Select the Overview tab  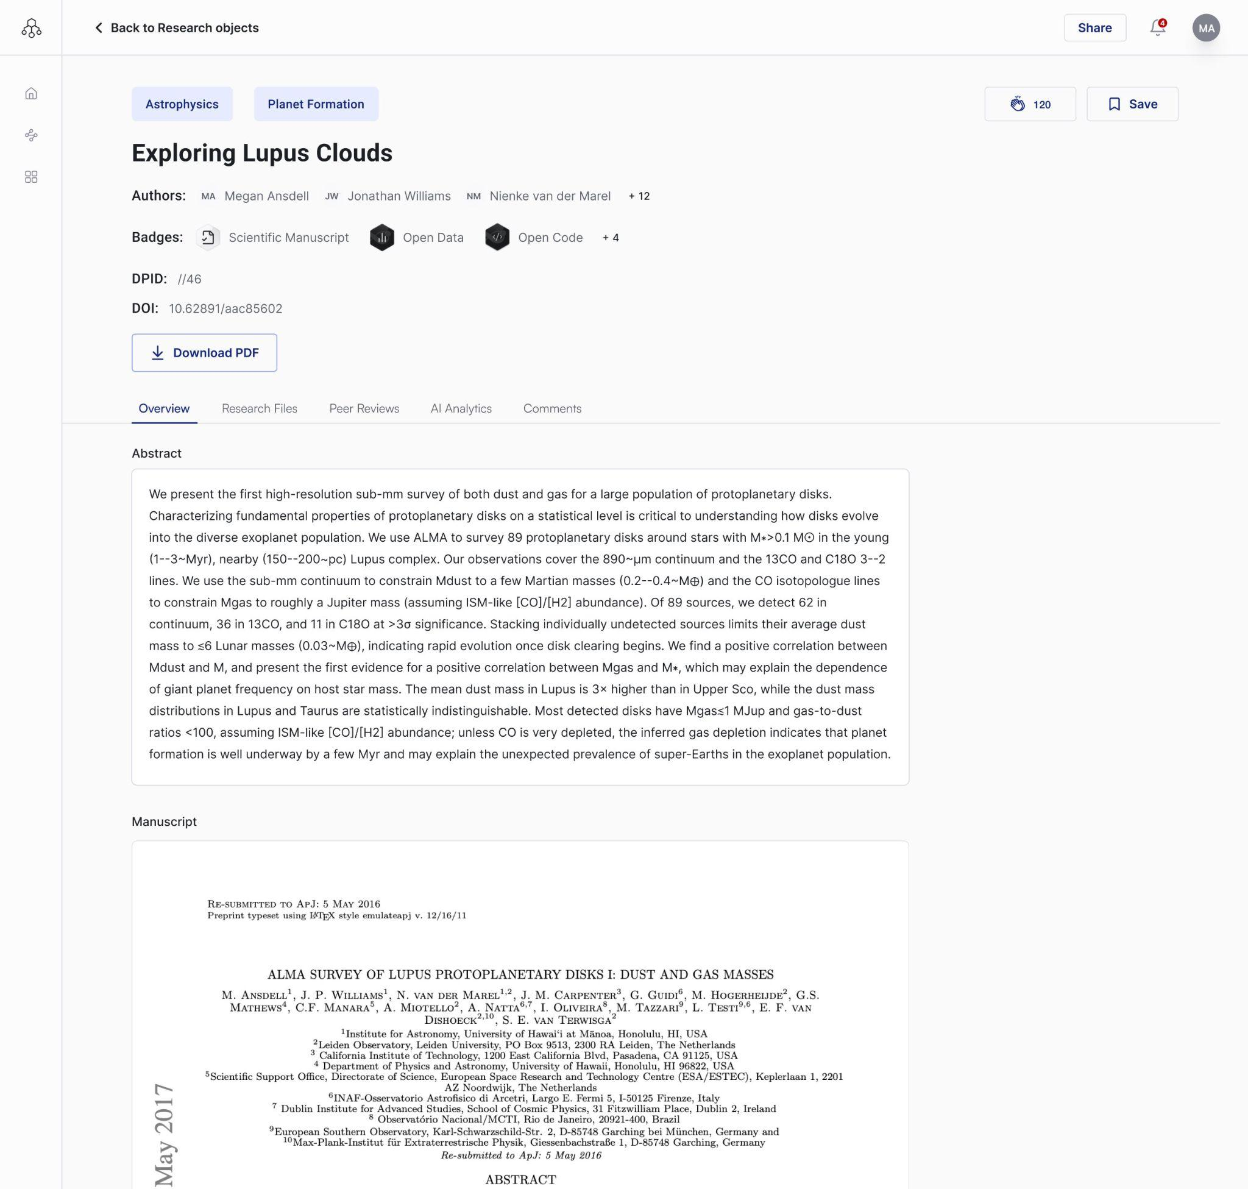pos(164,408)
